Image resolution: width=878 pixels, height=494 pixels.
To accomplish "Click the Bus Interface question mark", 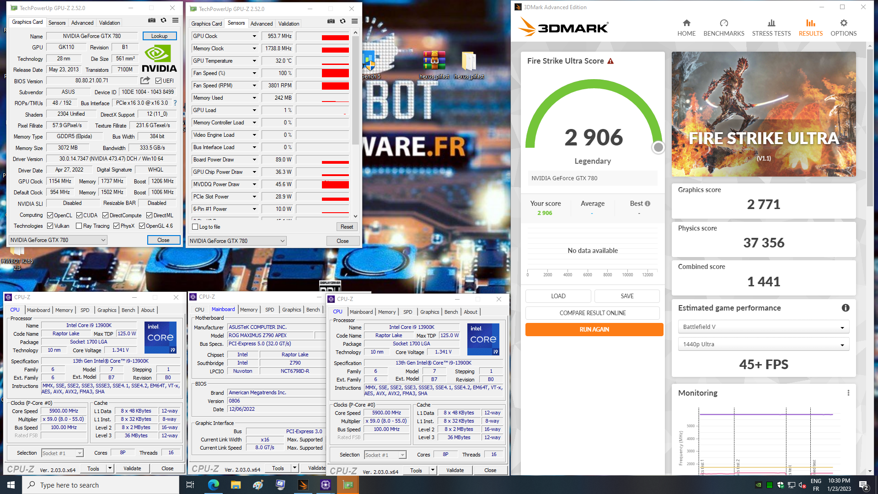I will tap(175, 103).
